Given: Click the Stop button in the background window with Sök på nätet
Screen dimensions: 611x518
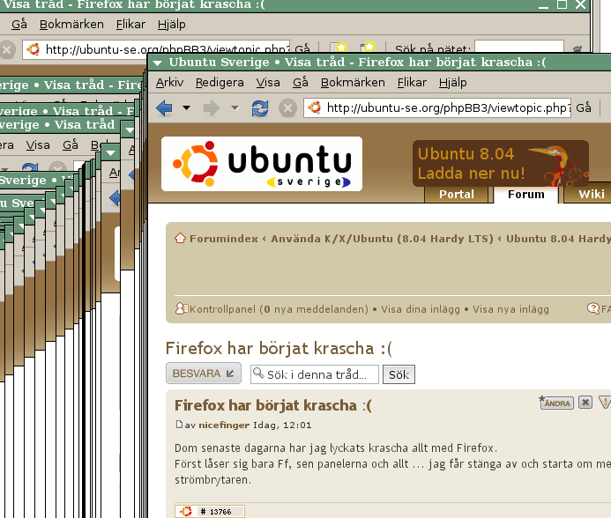Looking at the screenshot, I should 7,49.
